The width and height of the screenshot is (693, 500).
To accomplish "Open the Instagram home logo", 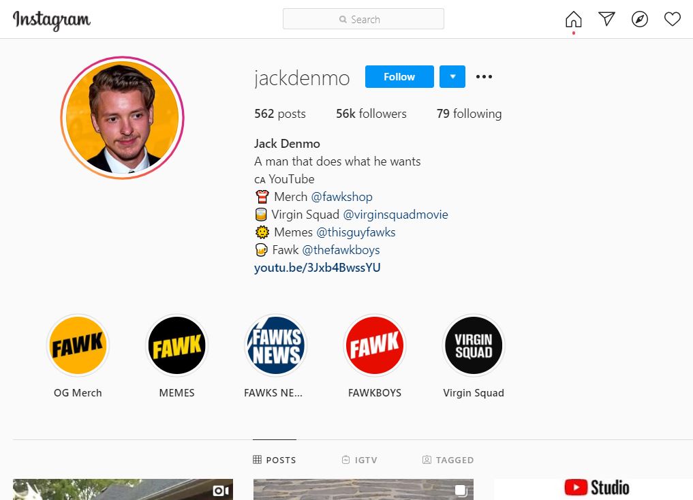I will pos(52,20).
